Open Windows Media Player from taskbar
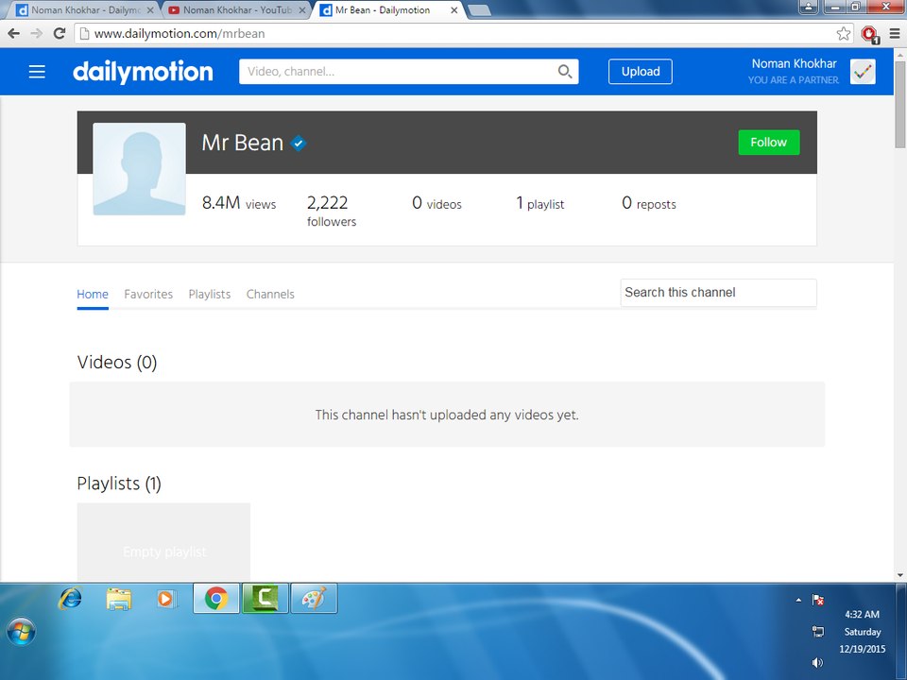Image resolution: width=907 pixels, height=680 pixels. [x=165, y=599]
